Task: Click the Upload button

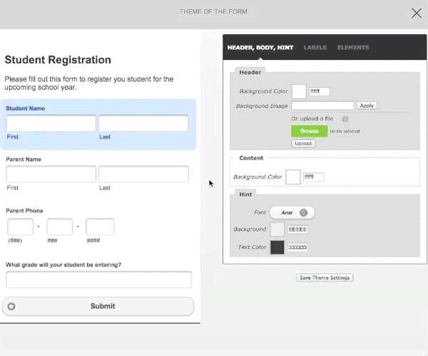Action: [303, 143]
